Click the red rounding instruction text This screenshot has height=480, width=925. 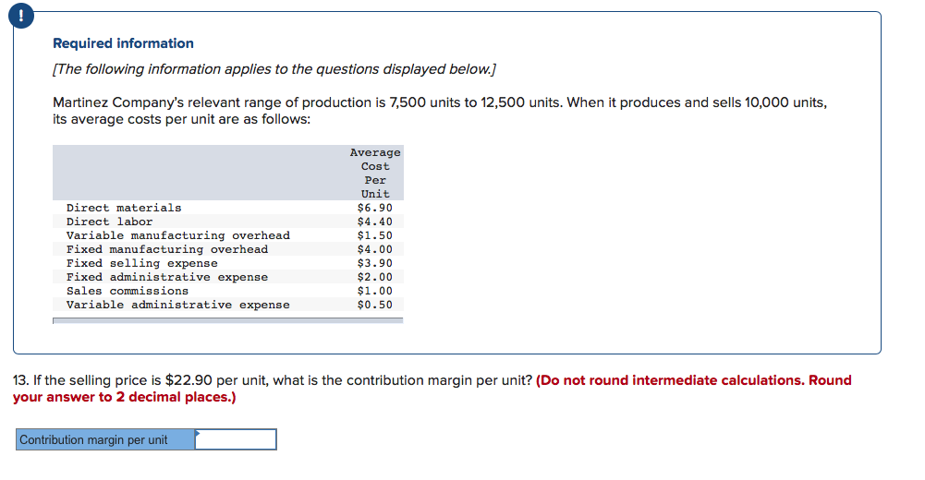(432, 389)
